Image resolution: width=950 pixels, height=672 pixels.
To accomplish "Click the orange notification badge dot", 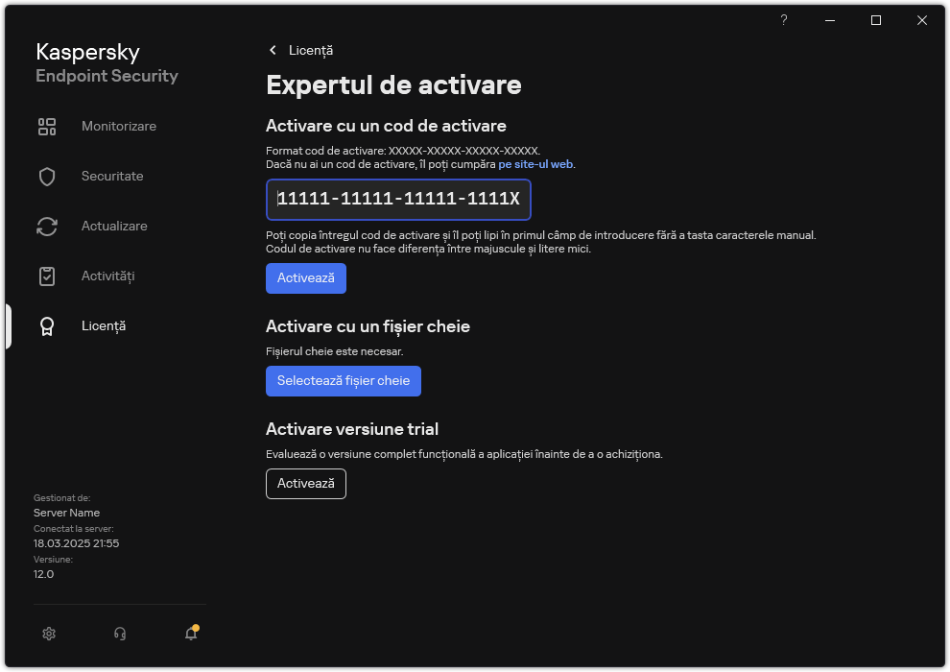I will (197, 627).
